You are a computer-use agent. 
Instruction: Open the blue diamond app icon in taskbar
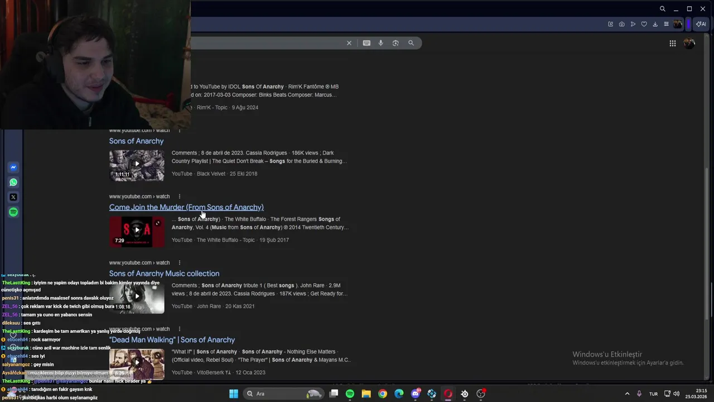[432, 394]
